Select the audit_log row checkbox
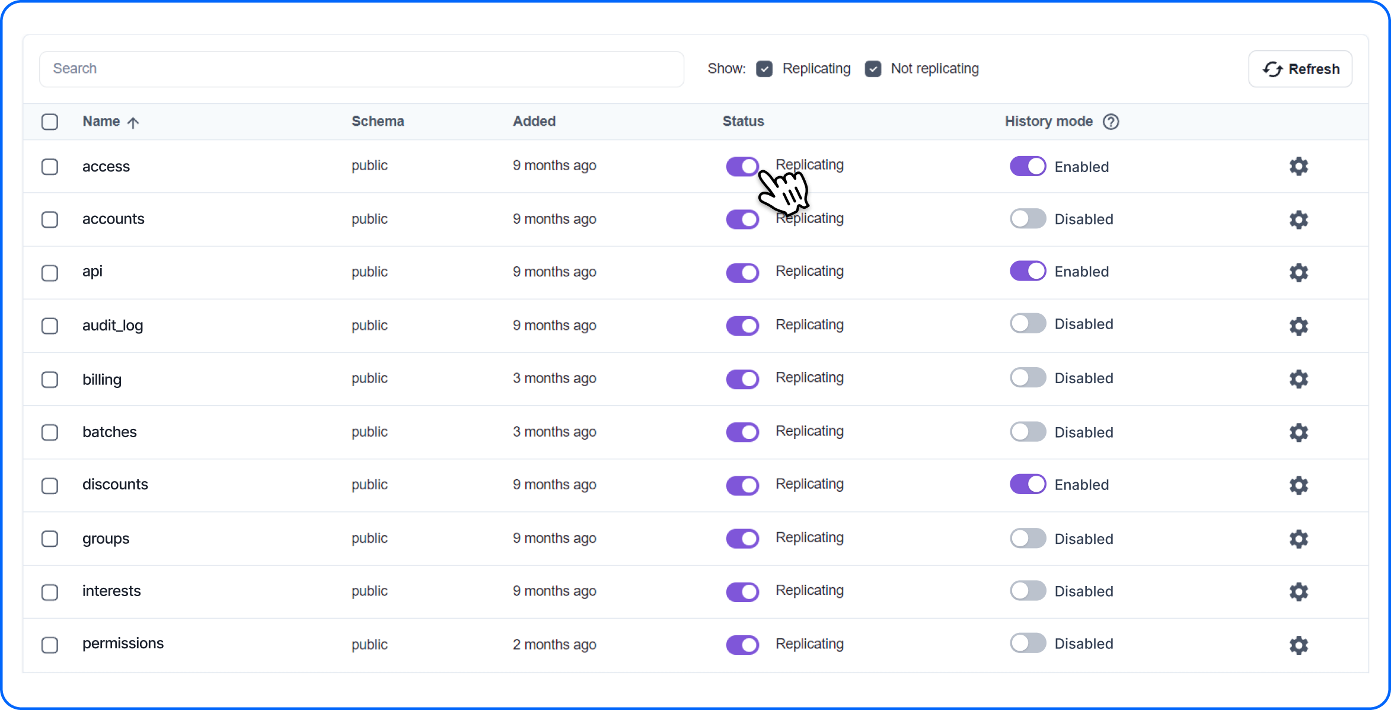The image size is (1391, 710). (50, 326)
